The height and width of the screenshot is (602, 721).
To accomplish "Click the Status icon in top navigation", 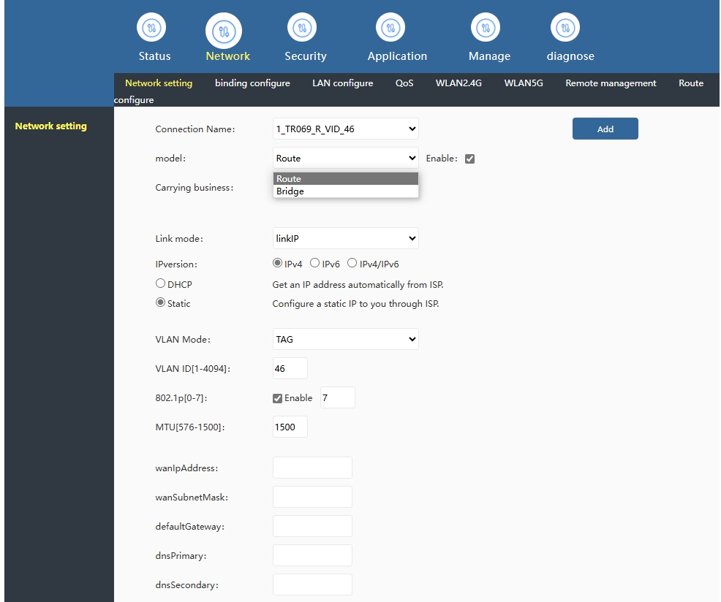I will pyautogui.click(x=151, y=28).
